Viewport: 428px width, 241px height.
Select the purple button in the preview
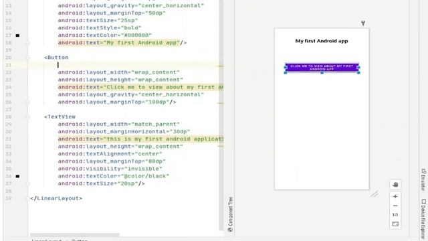pos(322,68)
